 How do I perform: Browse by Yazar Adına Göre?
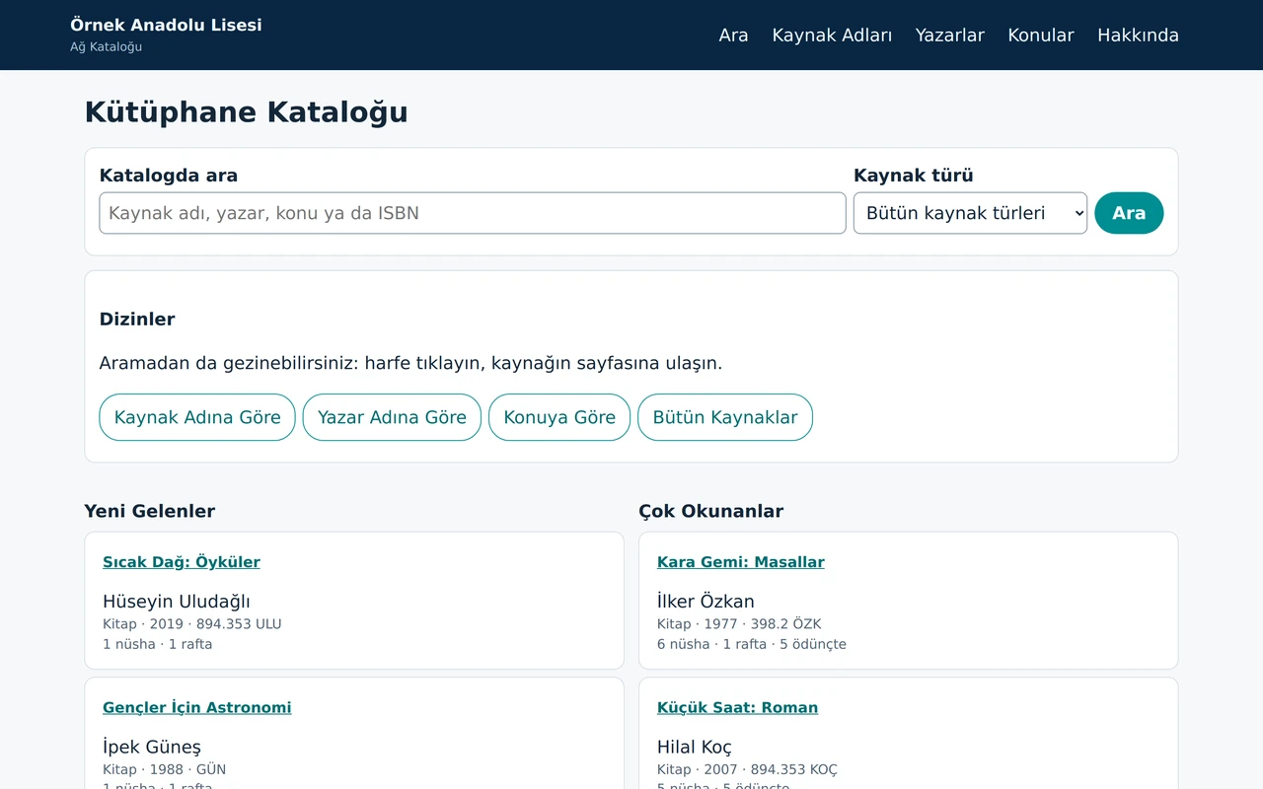point(392,417)
